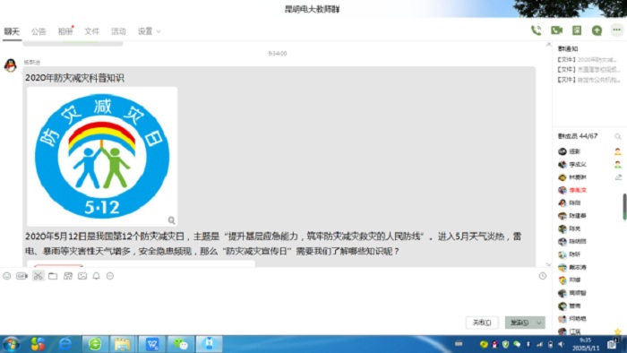Screen dimensions: 627x353
Task: Click the red-highlighted member name
Action: pos(578,190)
